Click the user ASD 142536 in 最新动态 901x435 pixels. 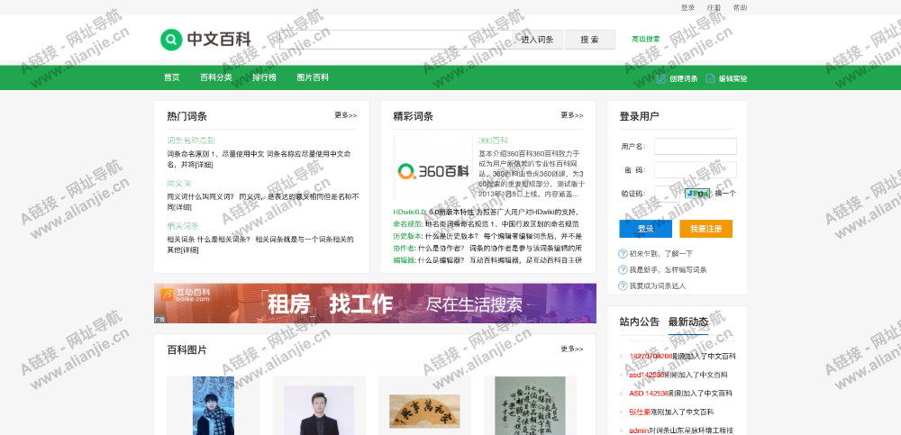click(x=650, y=393)
